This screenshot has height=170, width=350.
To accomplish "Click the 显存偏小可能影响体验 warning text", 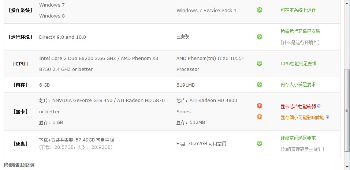I will point(302,117).
